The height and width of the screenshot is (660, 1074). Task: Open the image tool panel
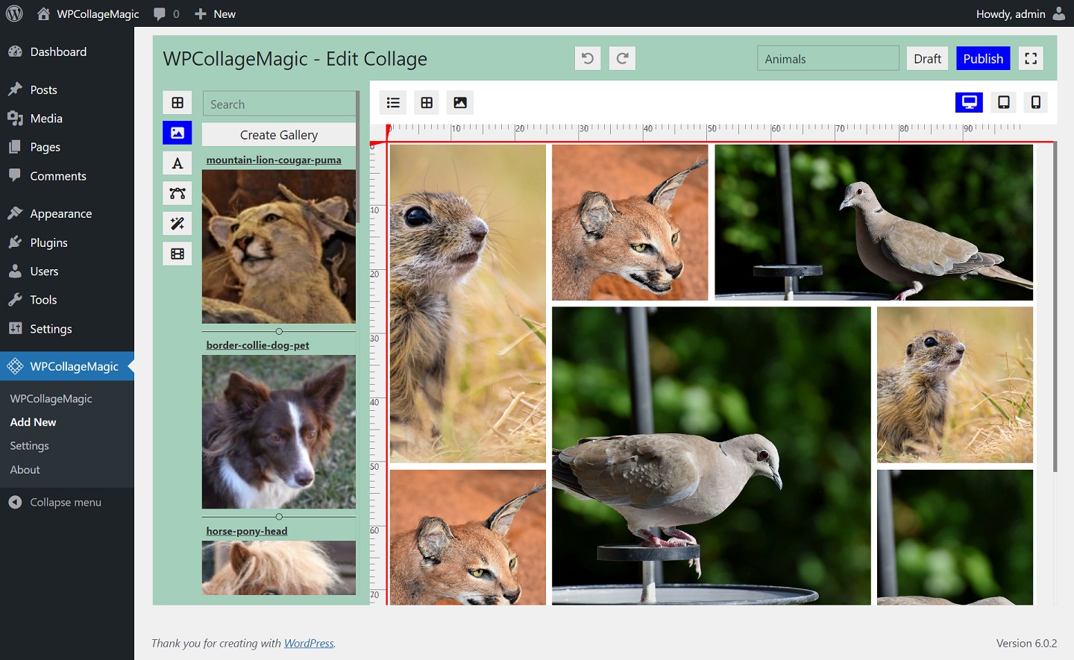click(x=177, y=132)
